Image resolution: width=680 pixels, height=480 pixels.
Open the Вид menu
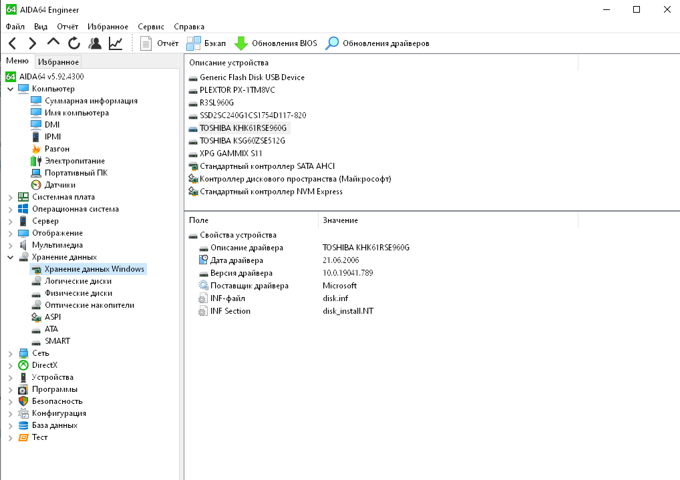click(41, 27)
